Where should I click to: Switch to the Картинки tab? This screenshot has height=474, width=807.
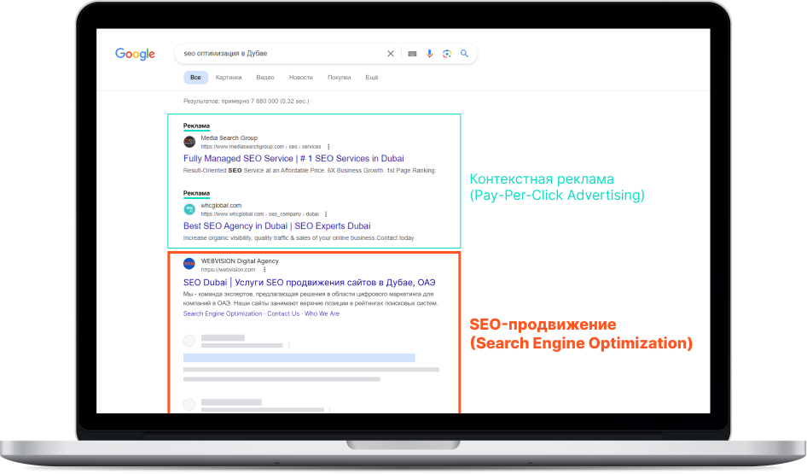pyautogui.click(x=229, y=78)
